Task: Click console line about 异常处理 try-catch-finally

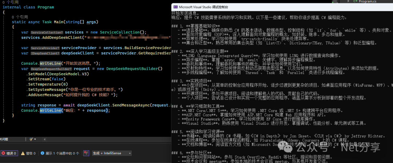Action: coord(243,39)
